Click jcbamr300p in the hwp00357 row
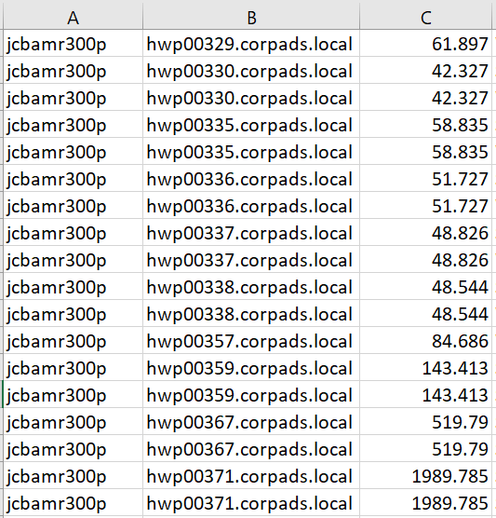 tap(73, 340)
